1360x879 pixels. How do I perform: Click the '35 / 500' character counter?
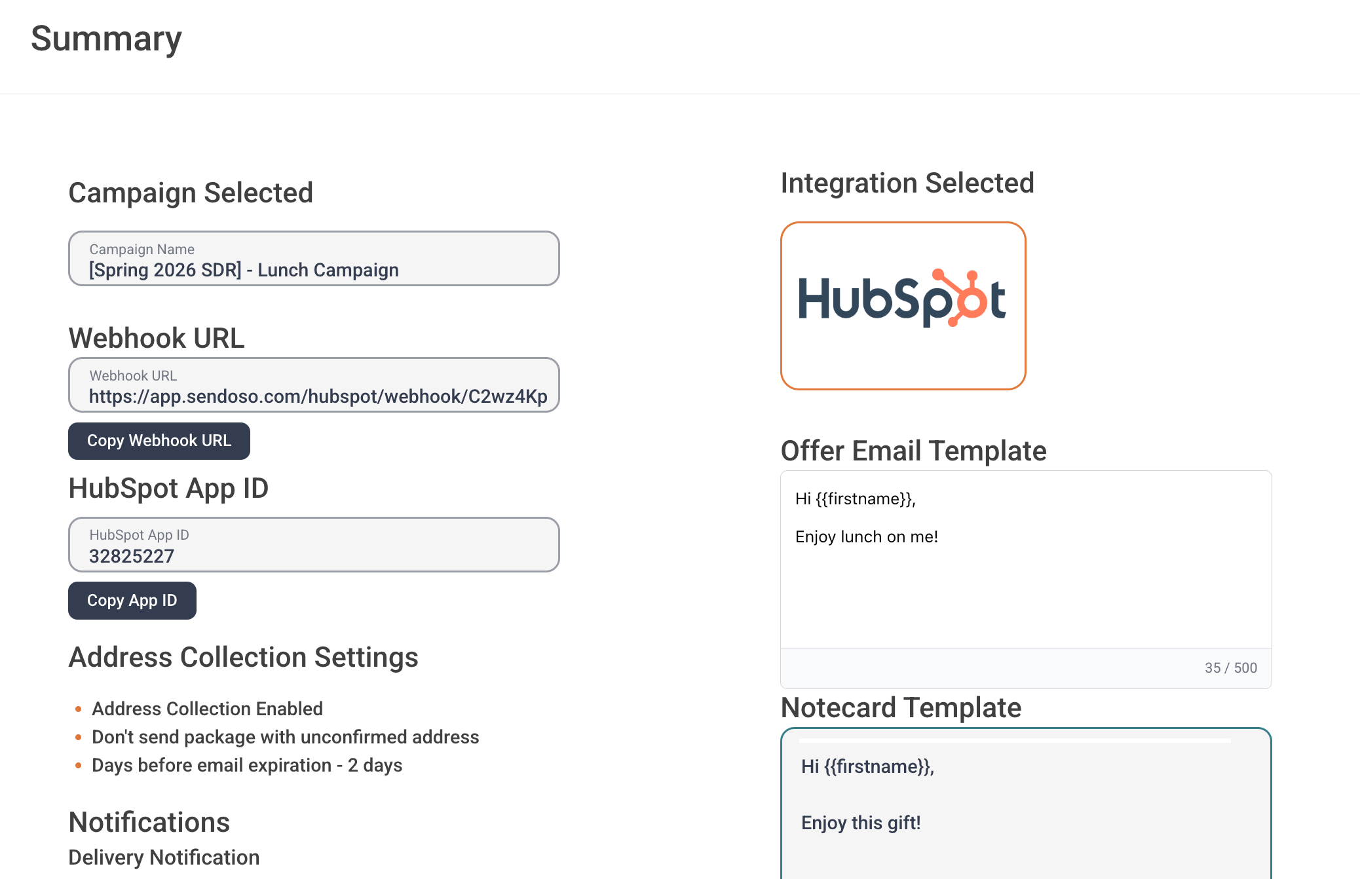click(x=1231, y=668)
